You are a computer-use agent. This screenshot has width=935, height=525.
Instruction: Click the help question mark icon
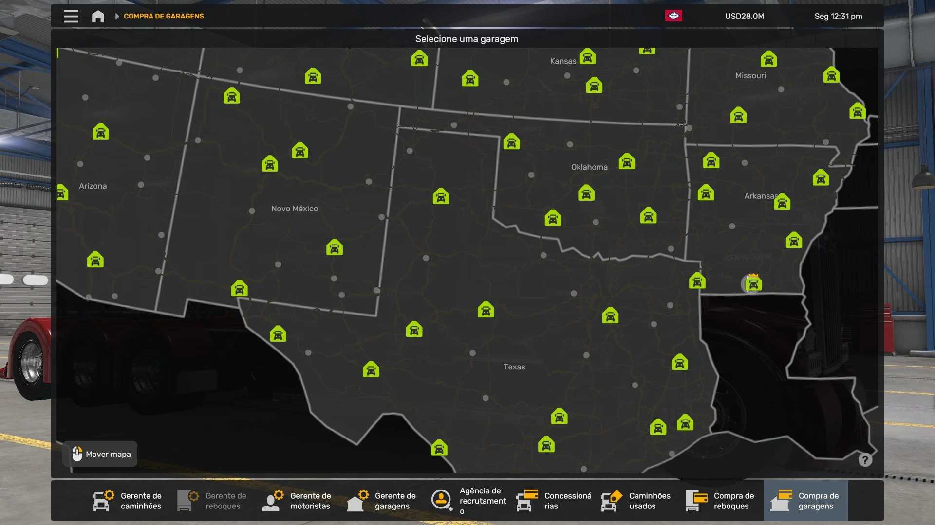[865, 460]
